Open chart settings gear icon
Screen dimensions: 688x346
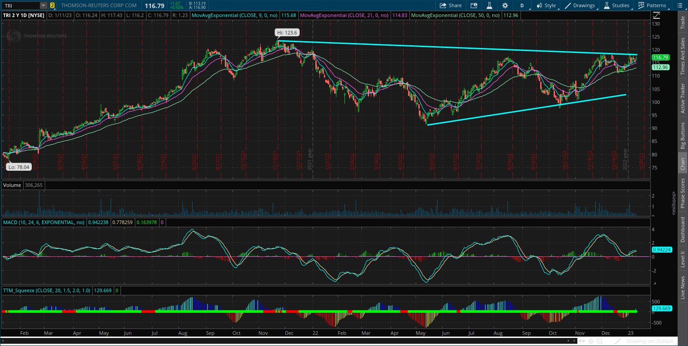tap(505, 5)
